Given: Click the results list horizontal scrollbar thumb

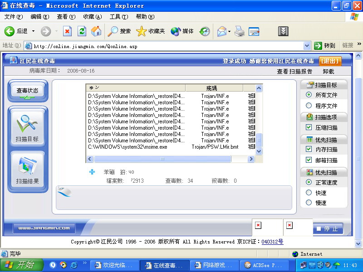Looking at the screenshot, I should (162, 159).
